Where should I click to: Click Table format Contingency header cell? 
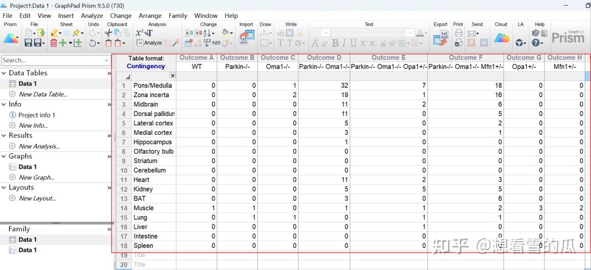click(x=146, y=62)
